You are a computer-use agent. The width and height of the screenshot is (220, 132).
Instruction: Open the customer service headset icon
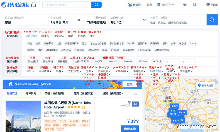coord(185,5)
